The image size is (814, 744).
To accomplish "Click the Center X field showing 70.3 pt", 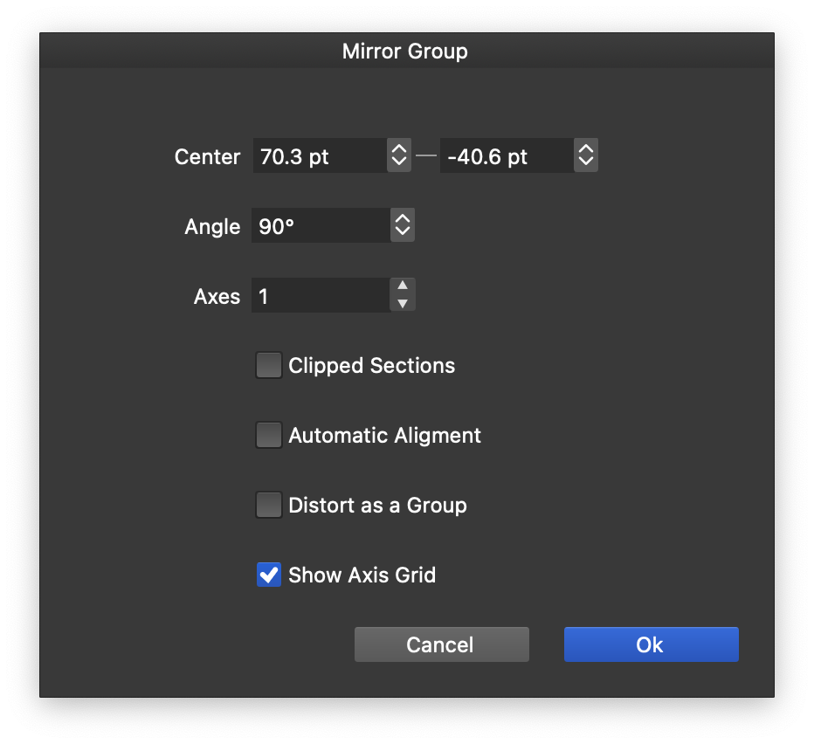I will point(319,156).
